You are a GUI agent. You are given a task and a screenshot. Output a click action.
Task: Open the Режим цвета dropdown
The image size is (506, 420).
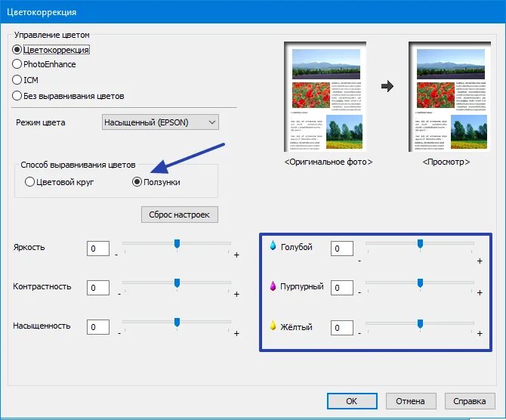coord(160,122)
